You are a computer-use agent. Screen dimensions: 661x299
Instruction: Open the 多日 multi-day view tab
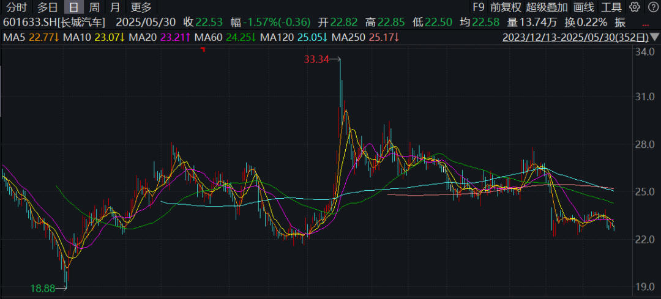tap(47, 7)
